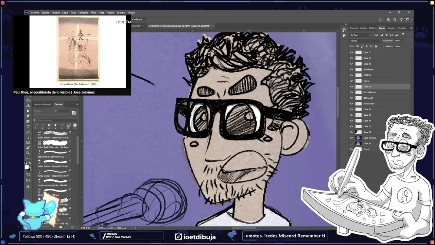Open the notifications bell icon

pyautogui.click(x=388, y=19)
